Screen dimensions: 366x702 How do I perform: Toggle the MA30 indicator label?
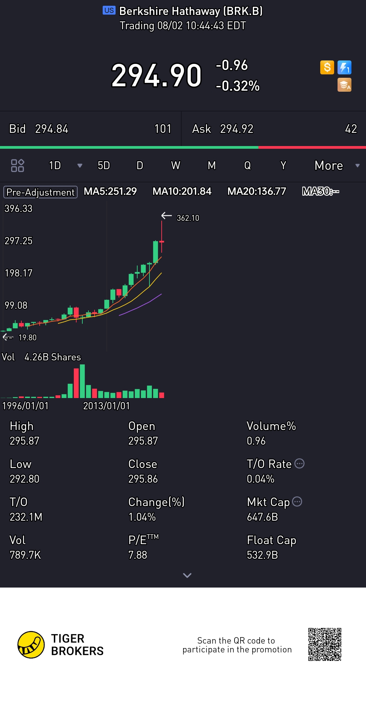(320, 192)
